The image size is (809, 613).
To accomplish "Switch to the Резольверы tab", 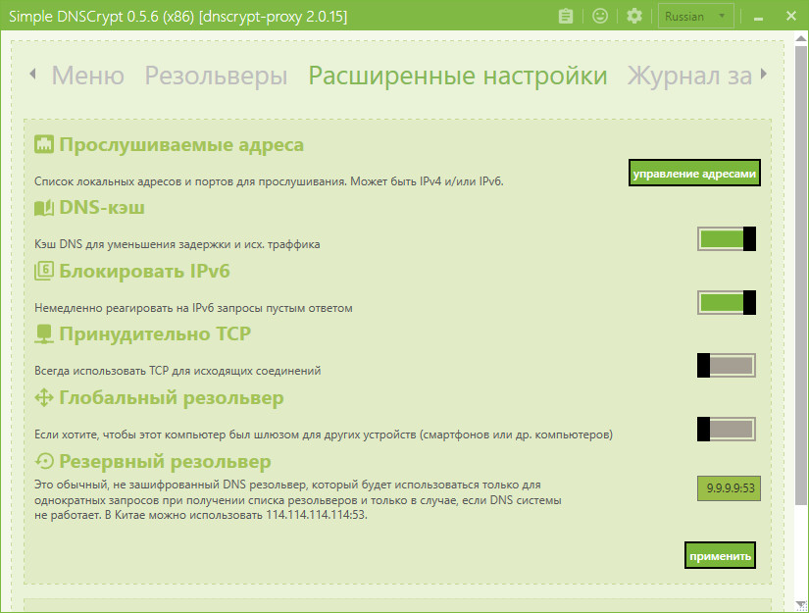I will (x=216, y=76).
